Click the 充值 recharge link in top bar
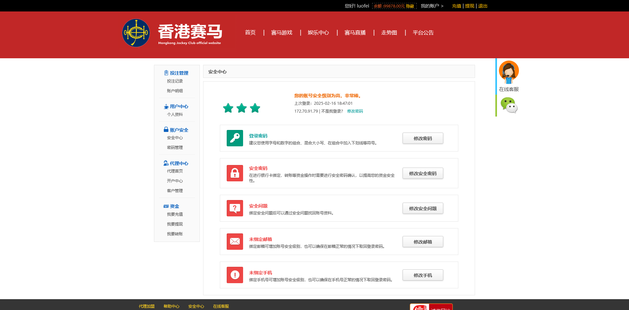 pyautogui.click(x=456, y=6)
